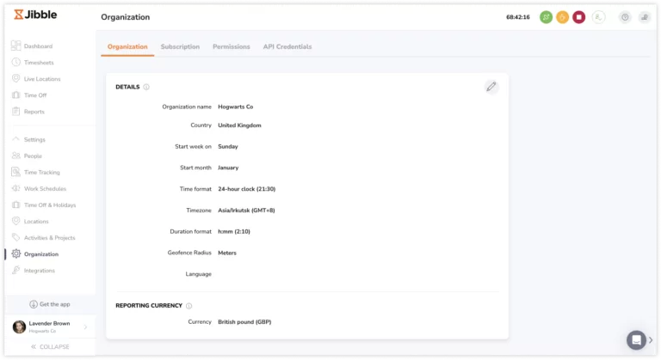
Task: Open People settings
Action: [x=33, y=156]
